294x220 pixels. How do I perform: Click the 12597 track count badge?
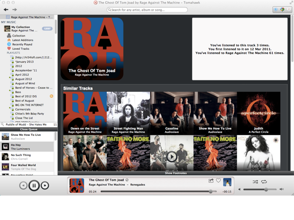point(47,29)
